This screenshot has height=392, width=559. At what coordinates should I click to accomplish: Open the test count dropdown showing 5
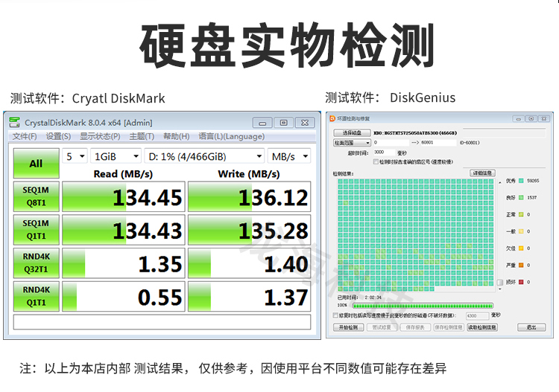[75, 156]
